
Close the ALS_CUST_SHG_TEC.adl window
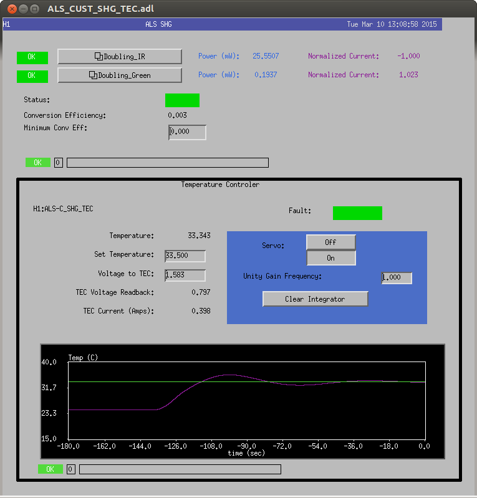coord(12,9)
